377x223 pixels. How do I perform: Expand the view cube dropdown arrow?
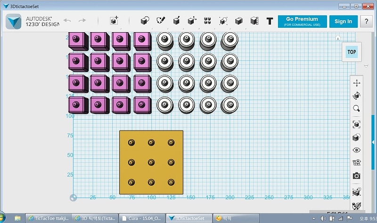pyautogui.click(x=366, y=66)
